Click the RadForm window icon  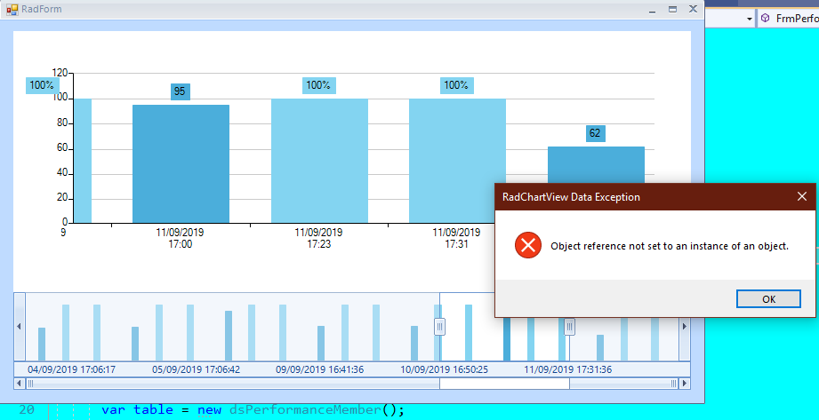pos(12,10)
